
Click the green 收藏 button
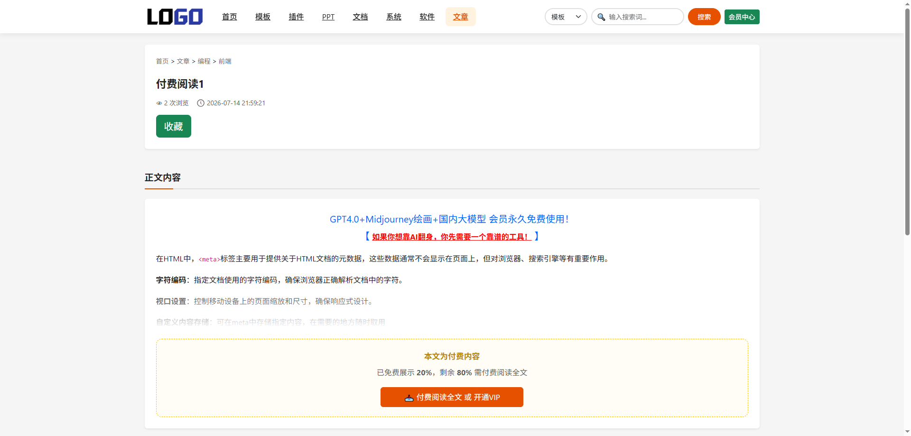tap(174, 126)
